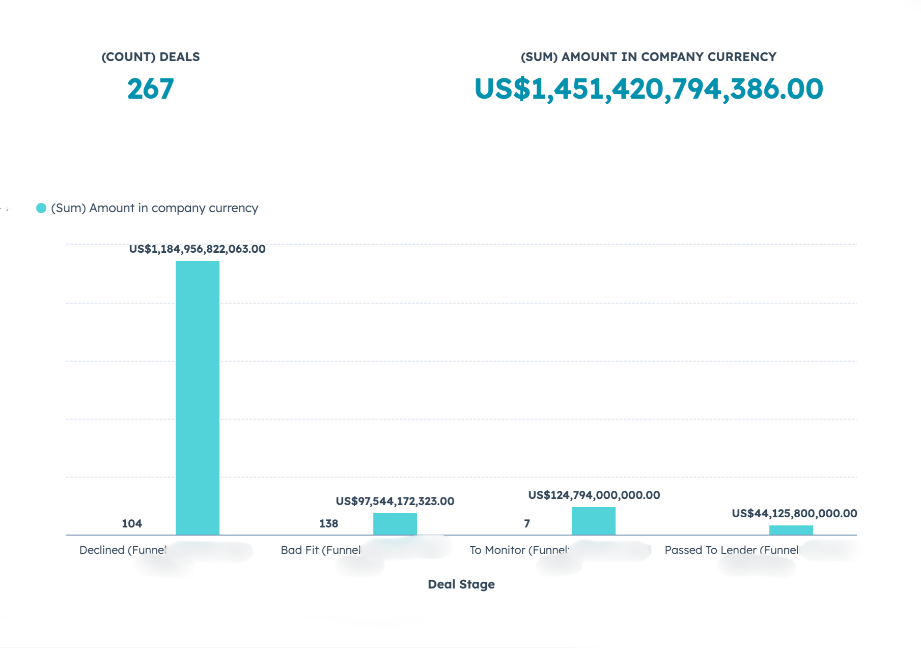Viewport: 921px width, 648px height.
Task: Click the US$1,184,956,822,063.00 data label
Action: (197, 249)
